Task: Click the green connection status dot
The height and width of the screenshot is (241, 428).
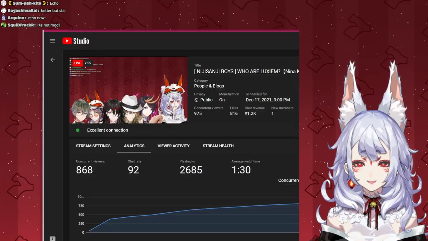Action: (78, 130)
